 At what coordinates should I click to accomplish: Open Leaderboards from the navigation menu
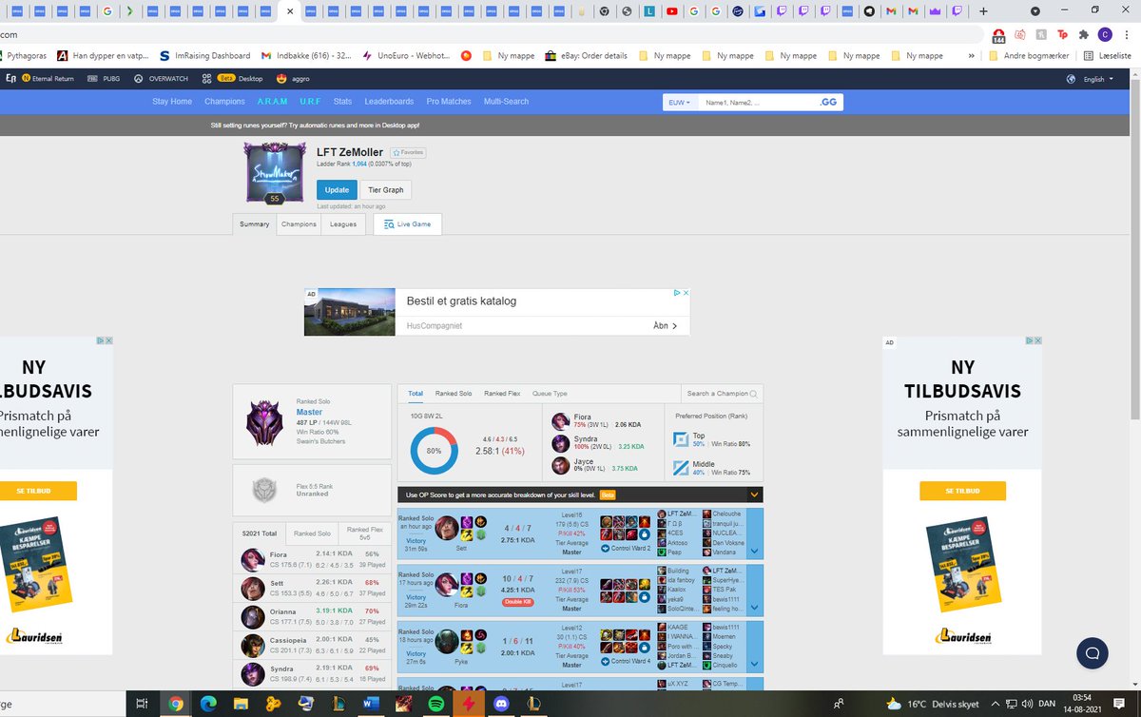(389, 101)
